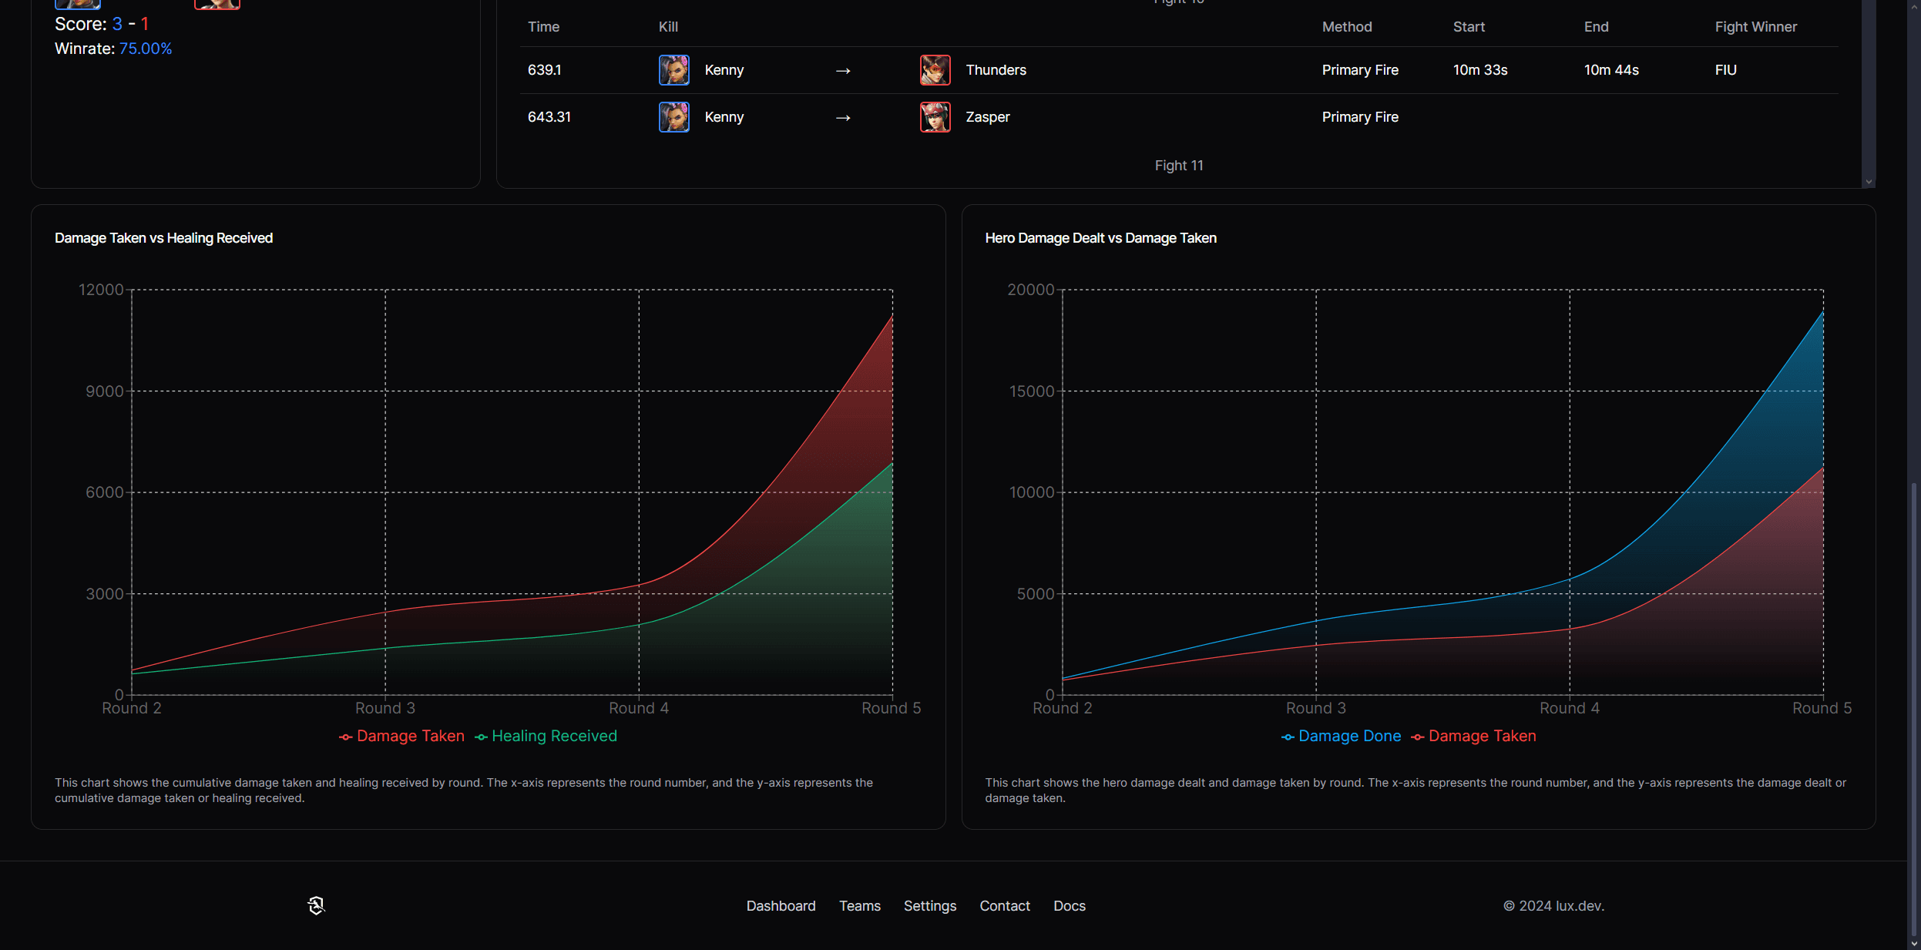Image resolution: width=1921 pixels, height=950 pixels.
Task: Toggle Damage Done legend entry
Action: (x=1341, y=736)
